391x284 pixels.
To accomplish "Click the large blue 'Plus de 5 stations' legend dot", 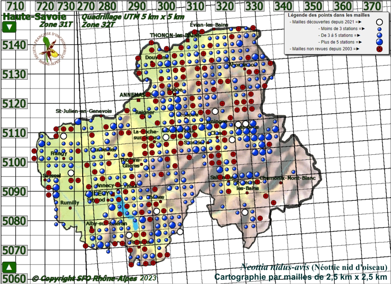I will pos(379,42).
